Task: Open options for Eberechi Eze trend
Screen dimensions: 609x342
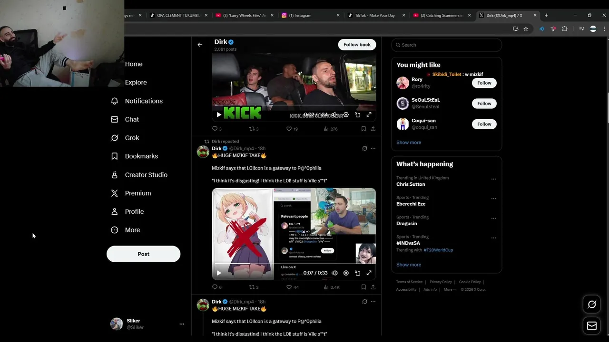Action: (493, 199)
